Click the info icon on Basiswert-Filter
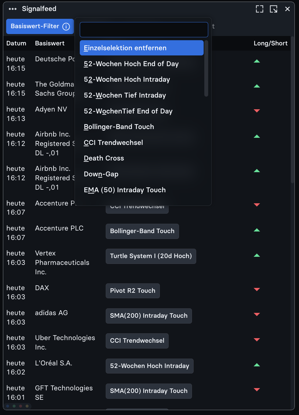299x415 pixels. (x=66, y=27)
